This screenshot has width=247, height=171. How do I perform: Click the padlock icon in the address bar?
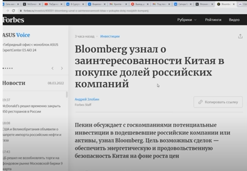21,11
